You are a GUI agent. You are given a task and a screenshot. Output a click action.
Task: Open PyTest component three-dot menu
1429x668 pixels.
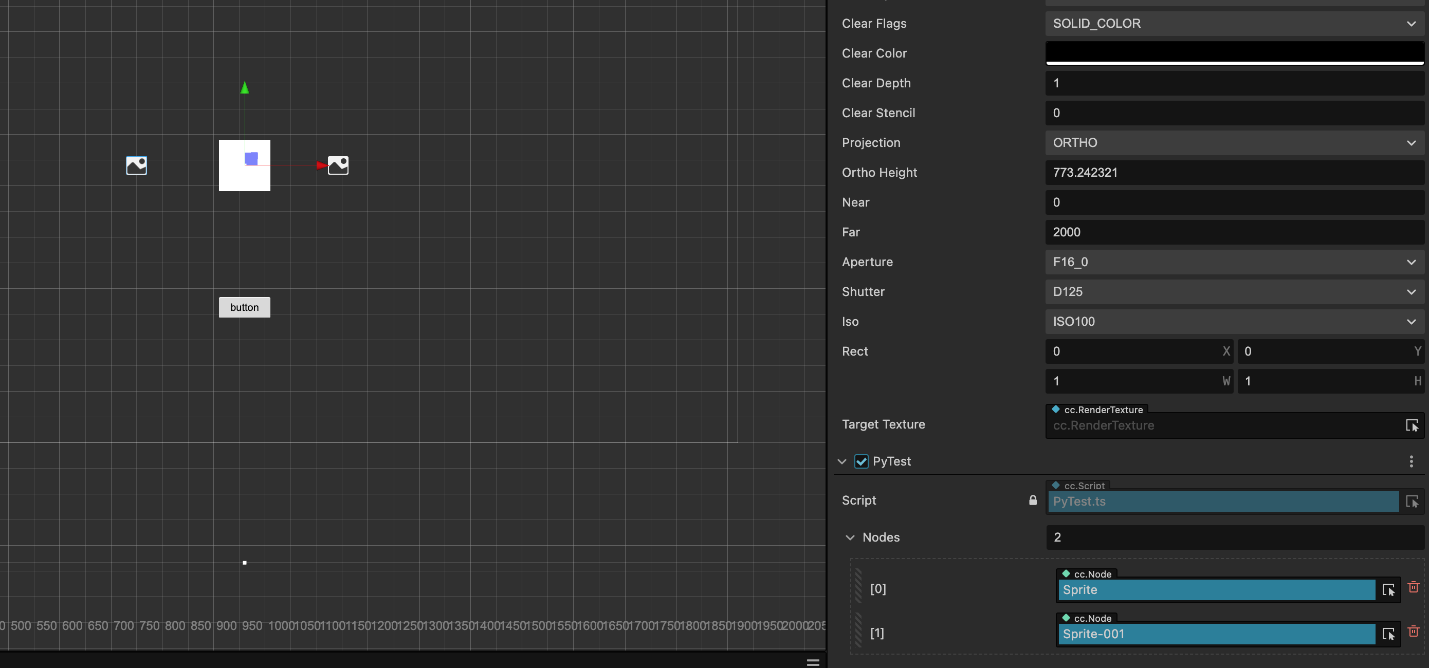coord(1410,461)
